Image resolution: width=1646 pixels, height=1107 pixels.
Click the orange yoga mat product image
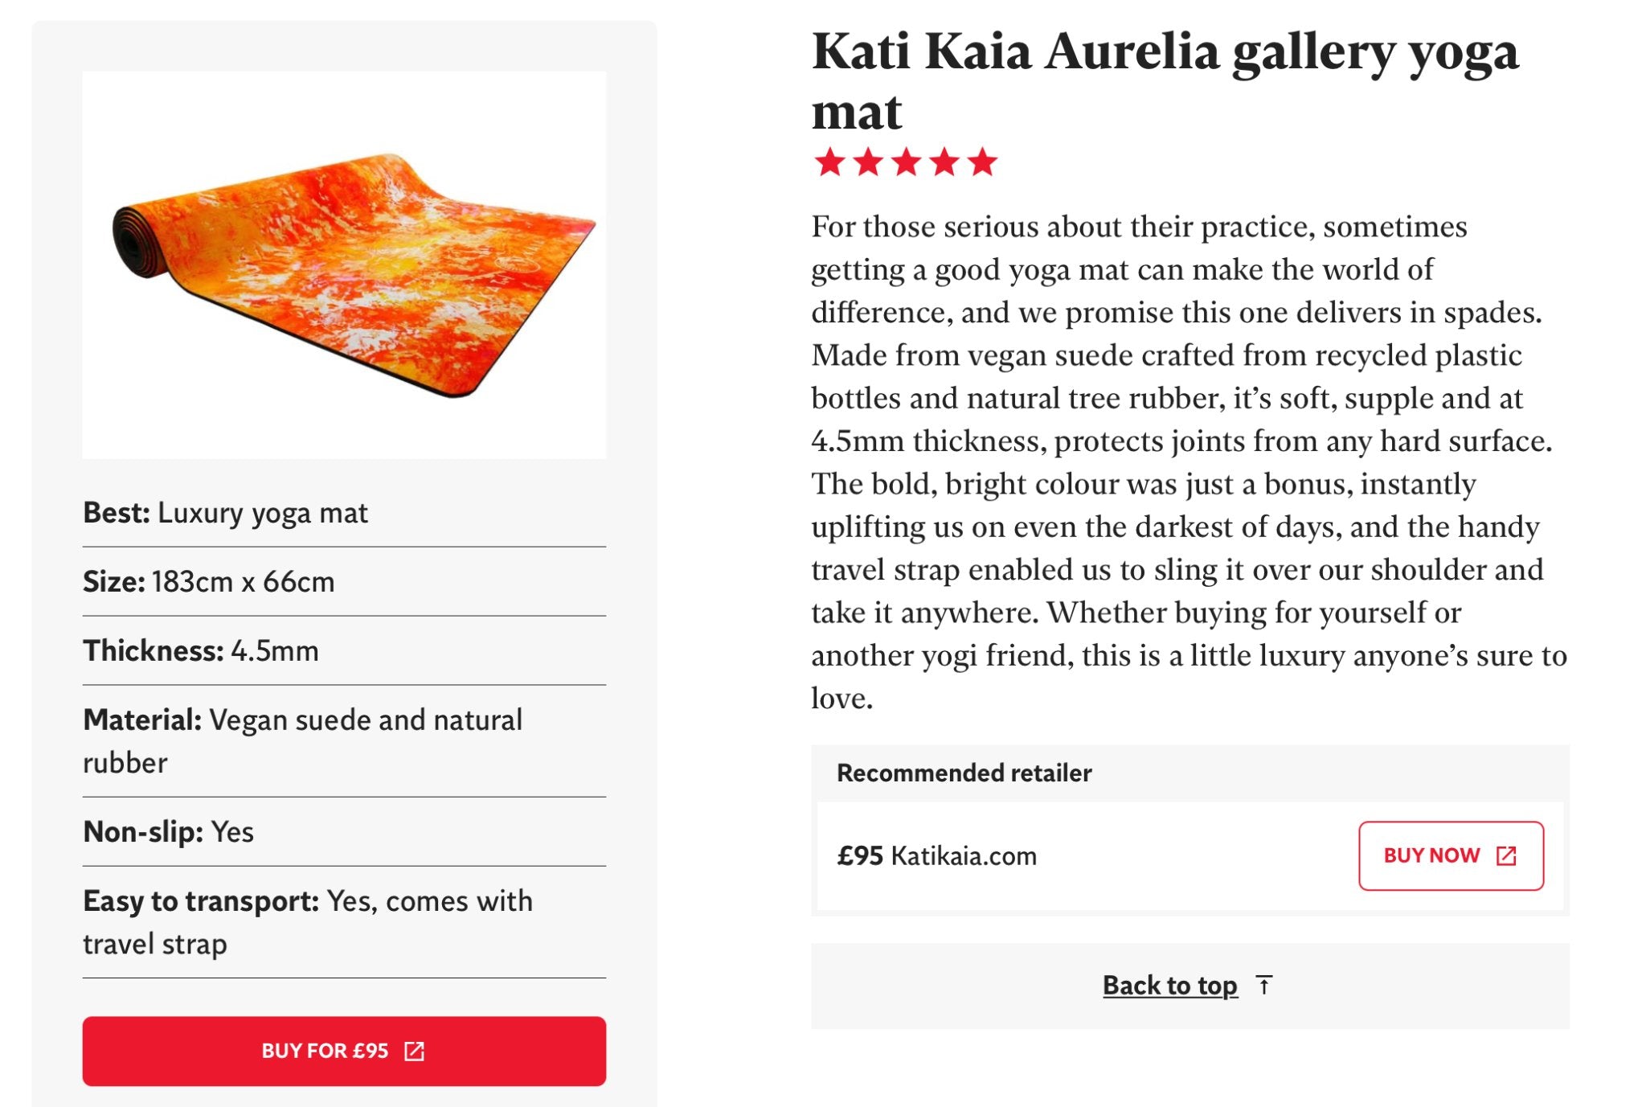(344, 265)
